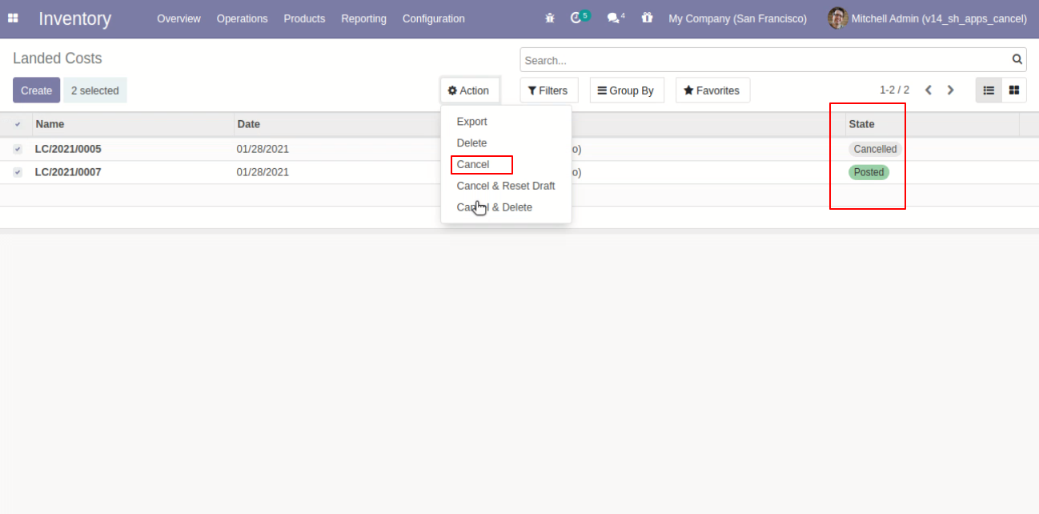Viewport: 1039px width, 514px height.
Task: Open record LC/2021/0005
Action: tap(68, 149)
